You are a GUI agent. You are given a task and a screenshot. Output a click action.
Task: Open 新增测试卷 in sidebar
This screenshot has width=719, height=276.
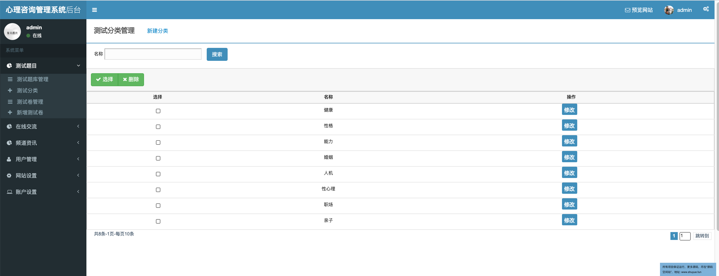pyautogui.click(x=30, y=113)
